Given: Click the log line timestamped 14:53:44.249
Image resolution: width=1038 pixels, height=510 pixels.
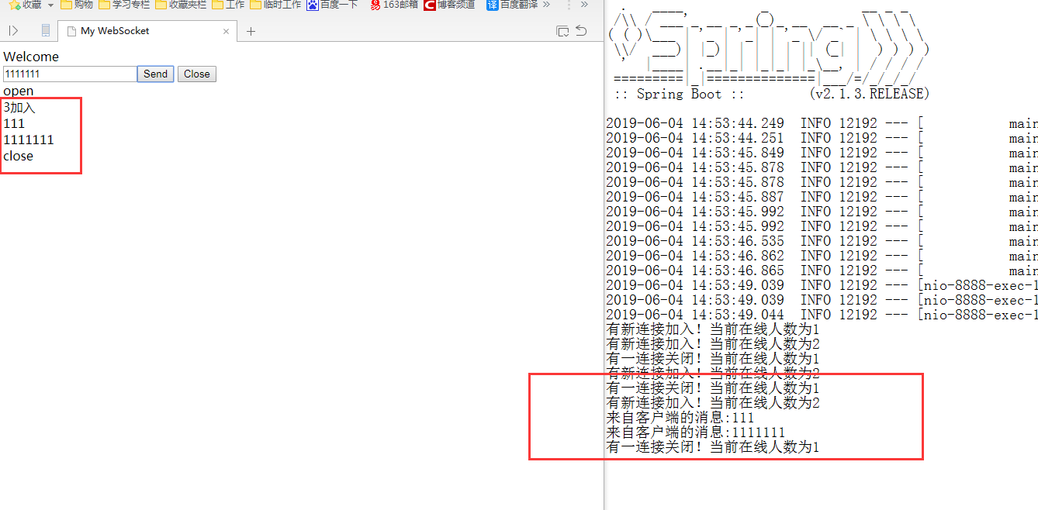Looking at the screenshot, I should tap(822, 123).
